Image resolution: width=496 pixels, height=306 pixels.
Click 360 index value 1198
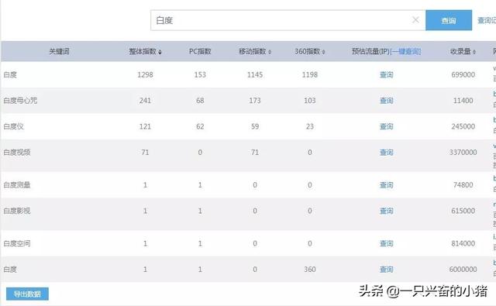(310, 74)
